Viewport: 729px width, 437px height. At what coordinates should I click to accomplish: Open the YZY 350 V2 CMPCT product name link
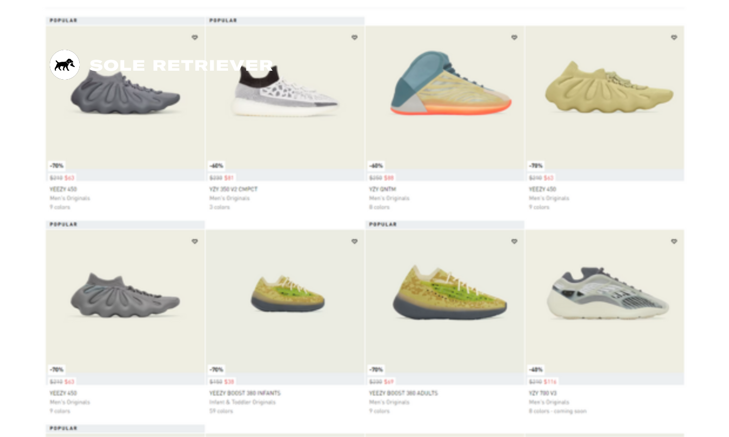pyautogui.click(x=234, y=189)
